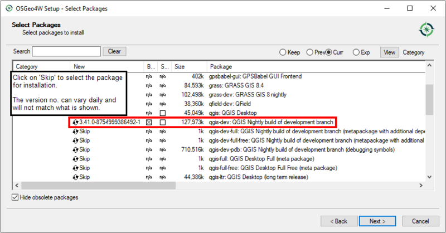Image resolution: width=446 pixels, height=233 pixels.
Task: Toggle Hide obsolete packages checkbox
Action: 15,197
